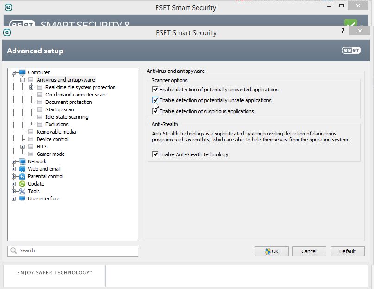
Task: Disable detection of suspicious applications
Action: click(x=156, y=111)
